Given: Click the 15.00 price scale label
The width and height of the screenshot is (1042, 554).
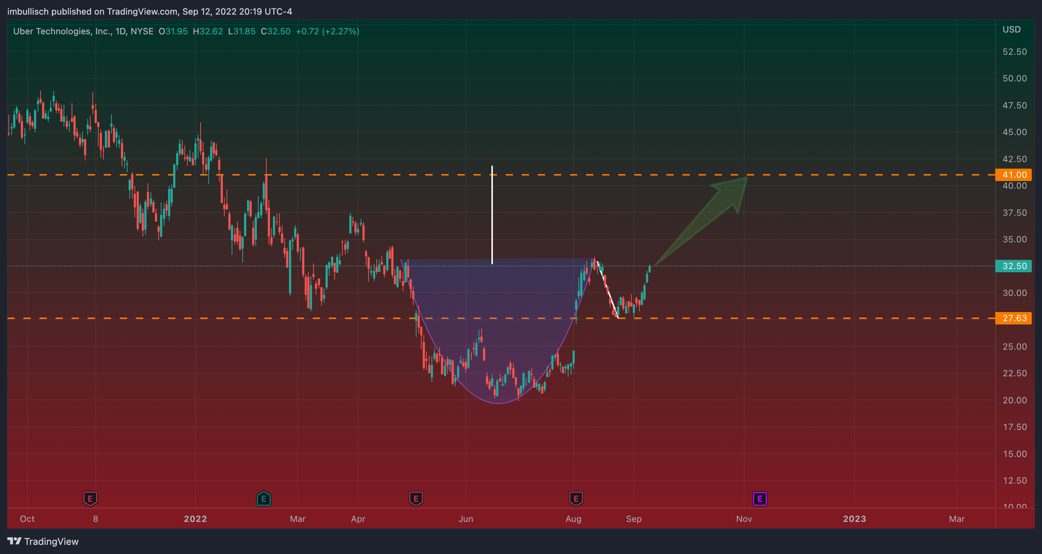Looking at the screenshot, I should (x=1015, y=454).
